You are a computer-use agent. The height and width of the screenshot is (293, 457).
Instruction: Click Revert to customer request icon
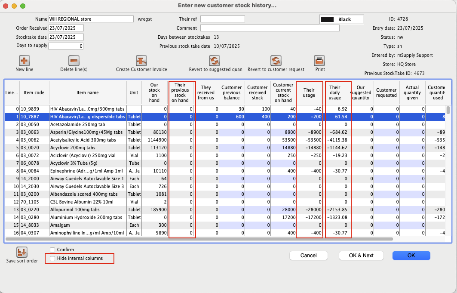(x=276, y=61)
